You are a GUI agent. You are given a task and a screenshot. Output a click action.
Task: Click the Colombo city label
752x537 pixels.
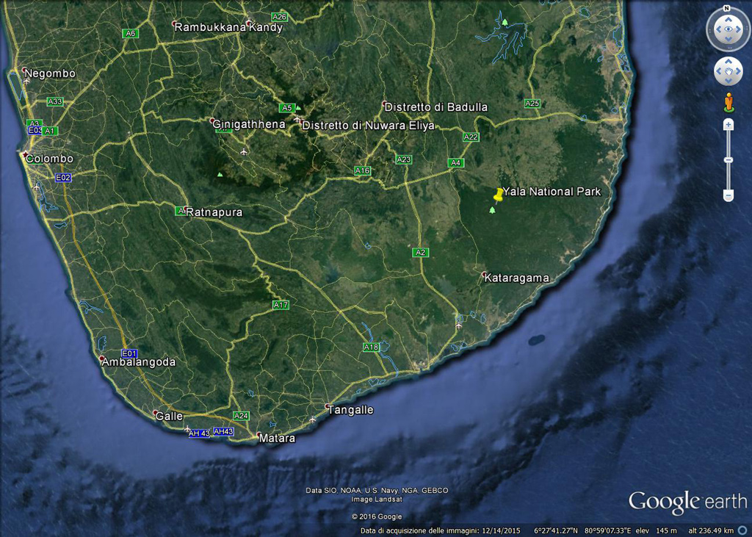coord(49,159)
